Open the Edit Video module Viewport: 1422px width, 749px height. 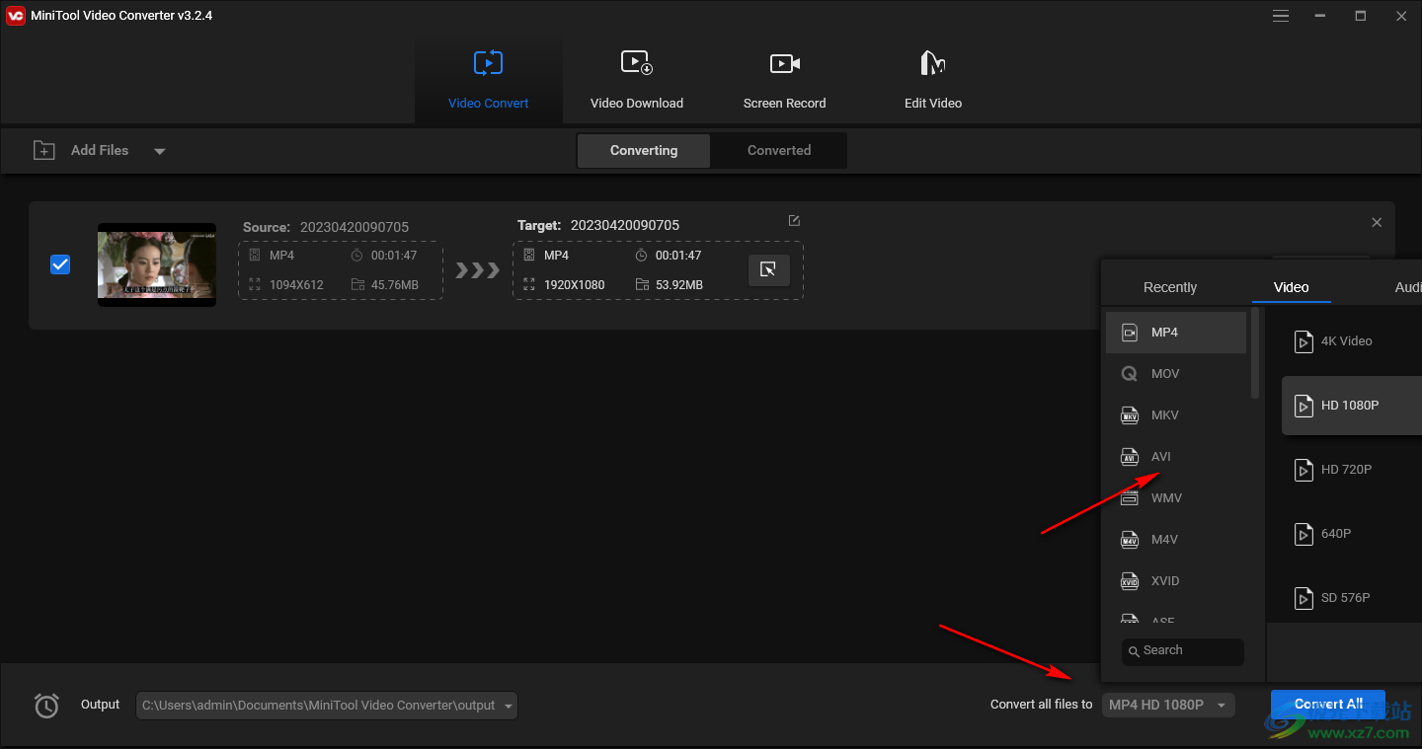(x=933, y=80)
